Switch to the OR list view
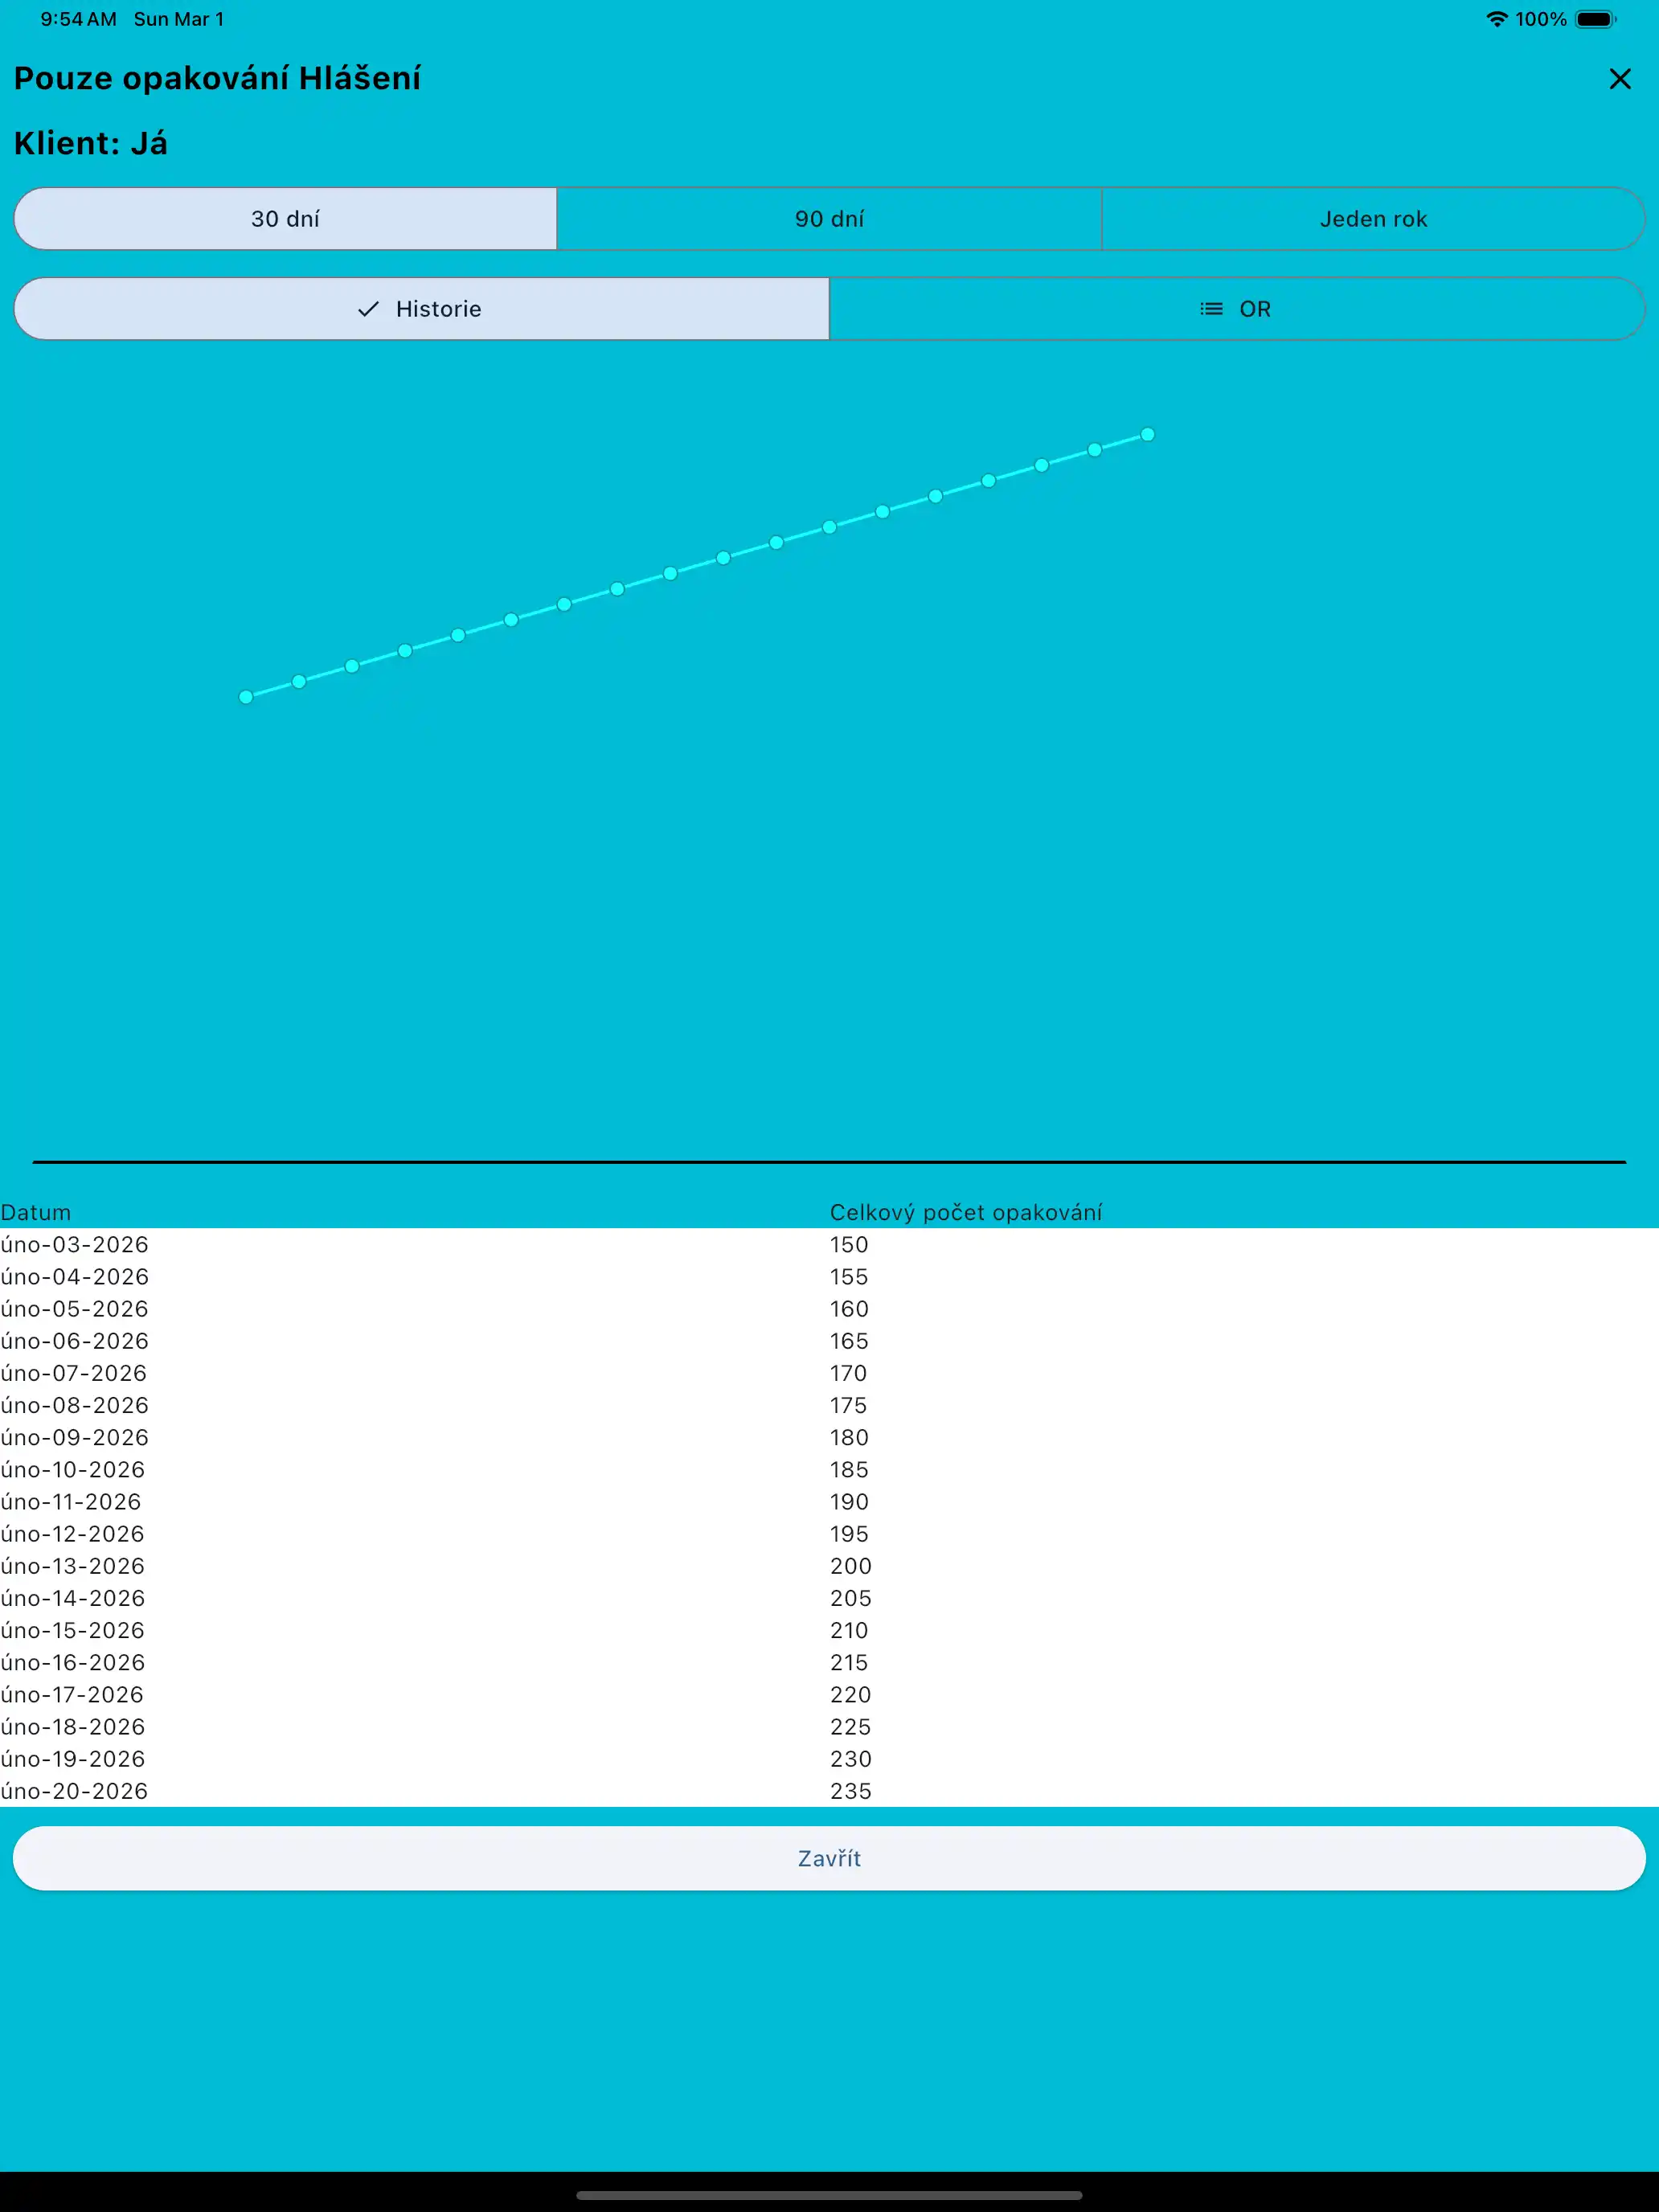This screenshot has height=2212, width=1659. [x=1236, y=309]
